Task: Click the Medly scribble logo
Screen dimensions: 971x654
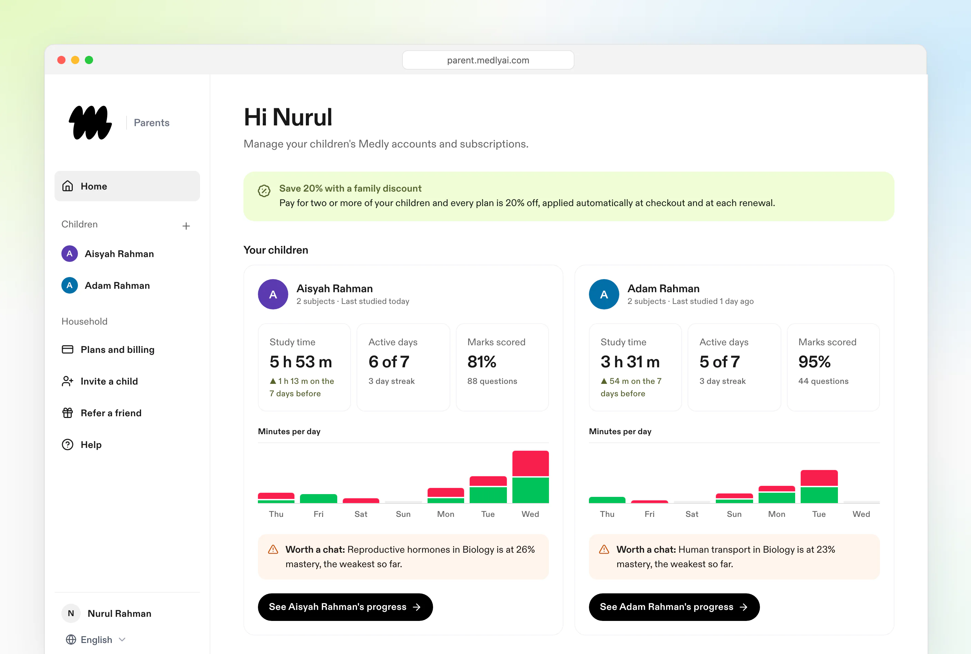Action: (90, 123)
